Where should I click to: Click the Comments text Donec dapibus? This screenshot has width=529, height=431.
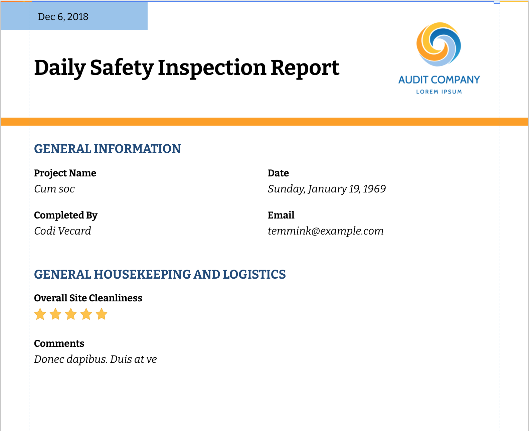(96, 360)
